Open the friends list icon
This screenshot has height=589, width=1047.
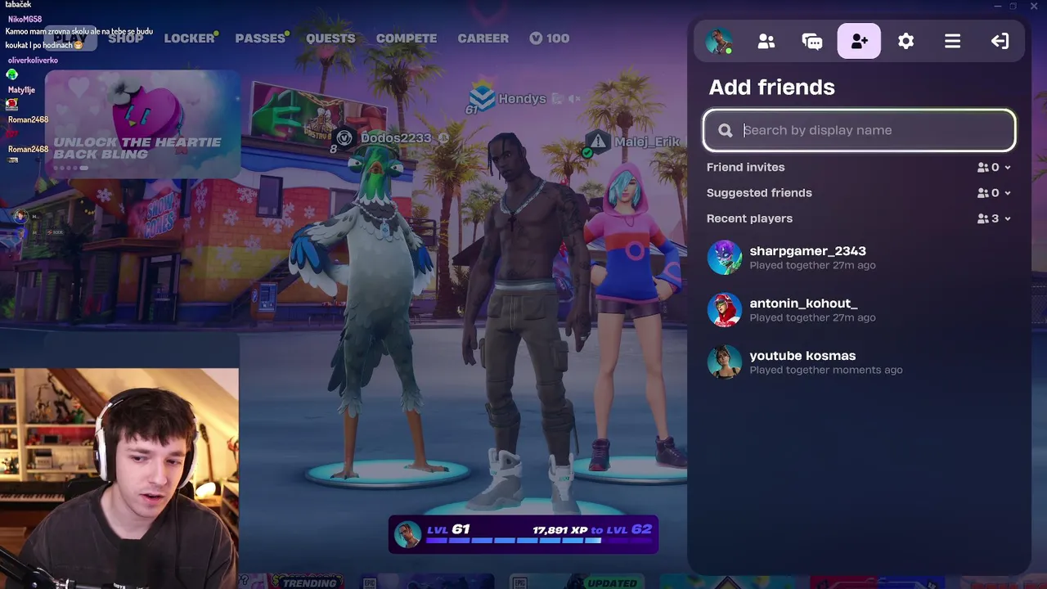pos(766,41)
